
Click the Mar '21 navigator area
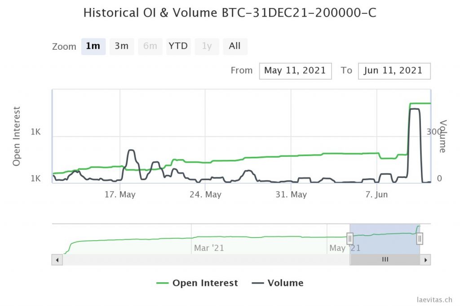[209, 247]
